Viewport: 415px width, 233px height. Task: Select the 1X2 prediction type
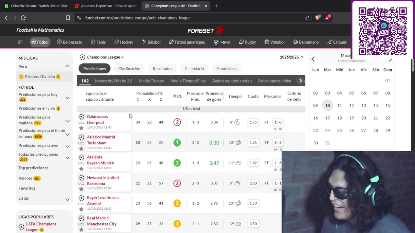tap(85, 81)
